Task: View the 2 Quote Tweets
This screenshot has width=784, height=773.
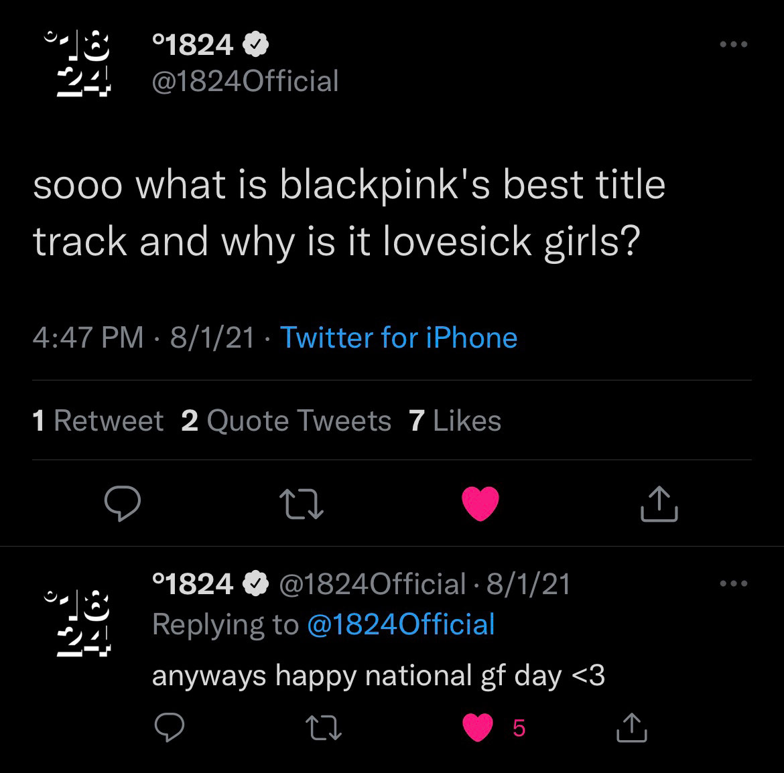Action: coord(286,421)
